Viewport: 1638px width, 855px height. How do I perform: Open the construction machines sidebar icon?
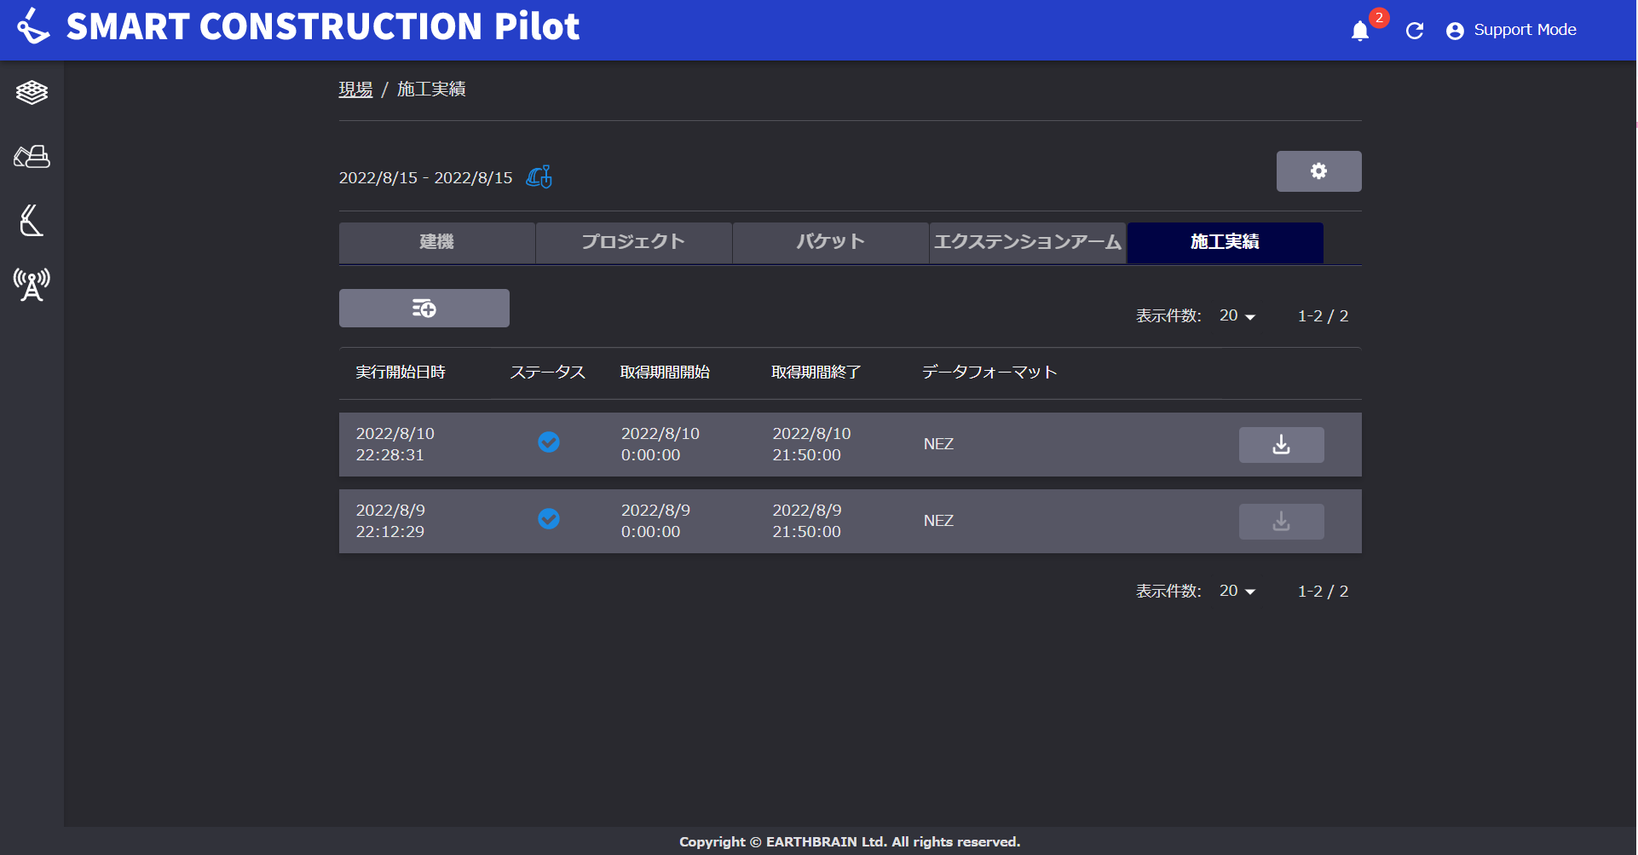pyautogui.click(x=32, y=157)
